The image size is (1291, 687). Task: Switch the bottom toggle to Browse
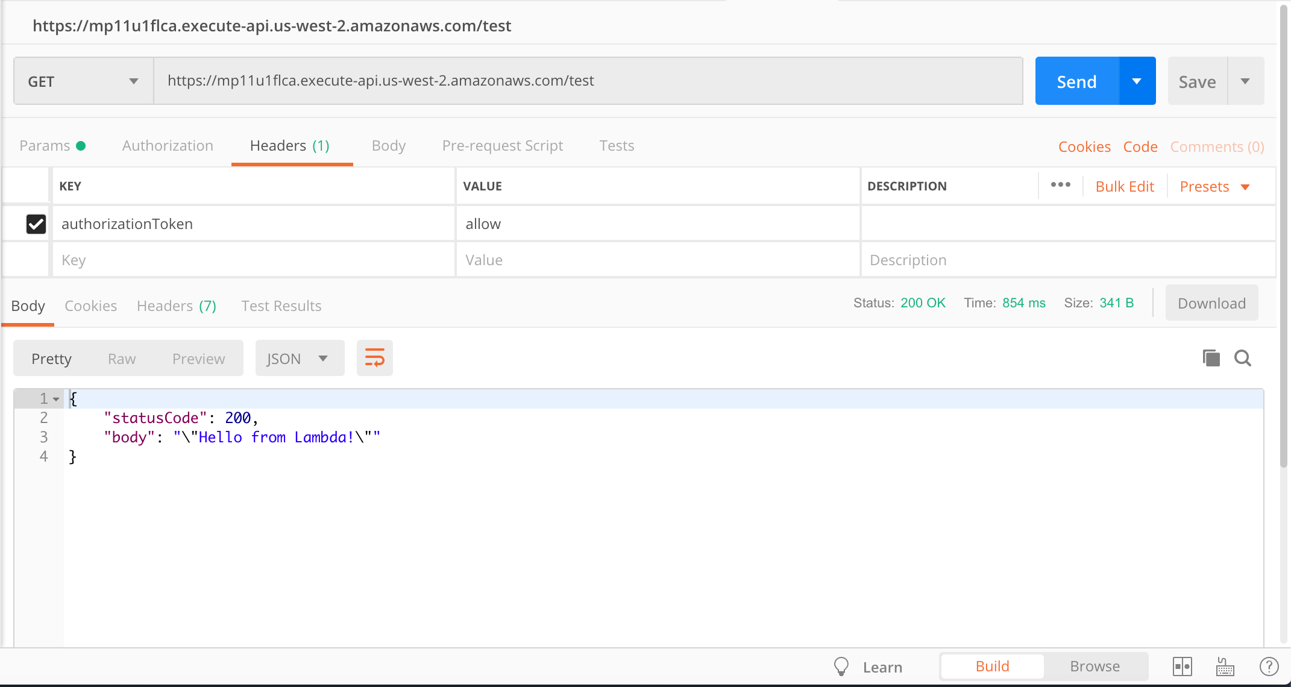pos(1095,666)
